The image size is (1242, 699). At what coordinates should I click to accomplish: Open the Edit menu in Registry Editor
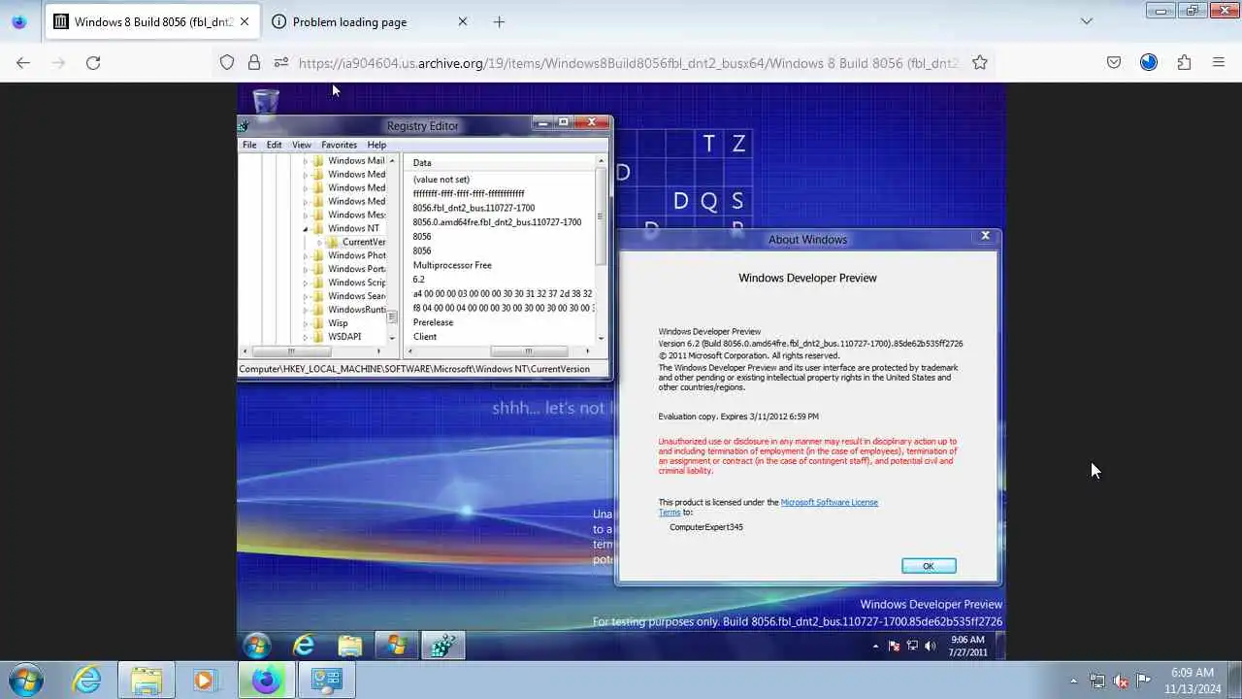pyautogui.click(x=274, y=145)
